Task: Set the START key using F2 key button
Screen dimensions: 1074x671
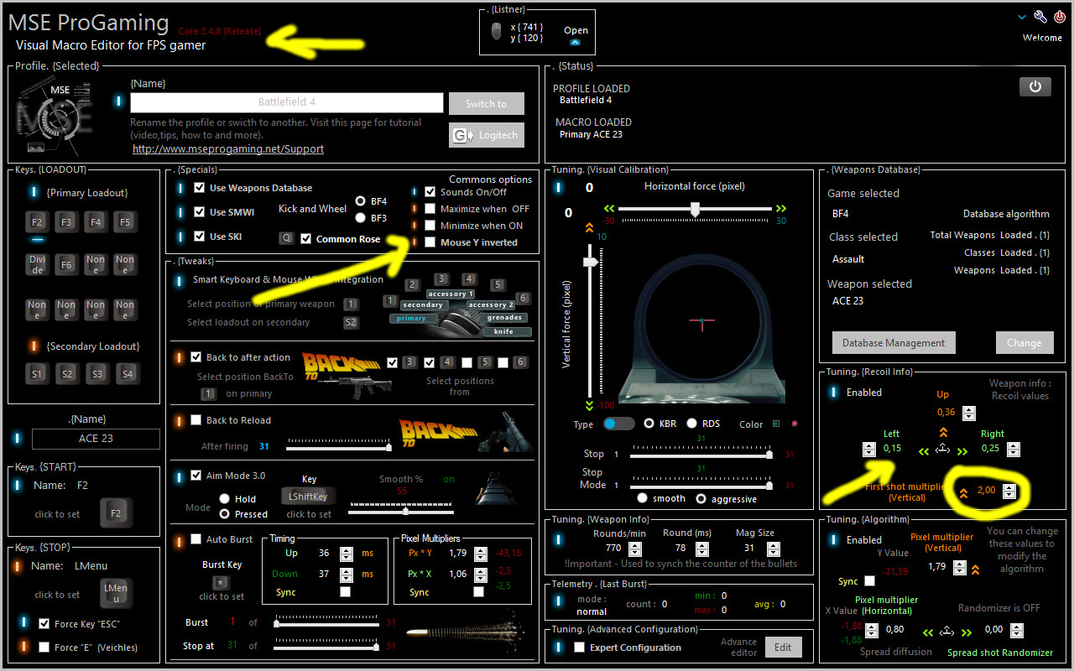Action: pos(115,512)
